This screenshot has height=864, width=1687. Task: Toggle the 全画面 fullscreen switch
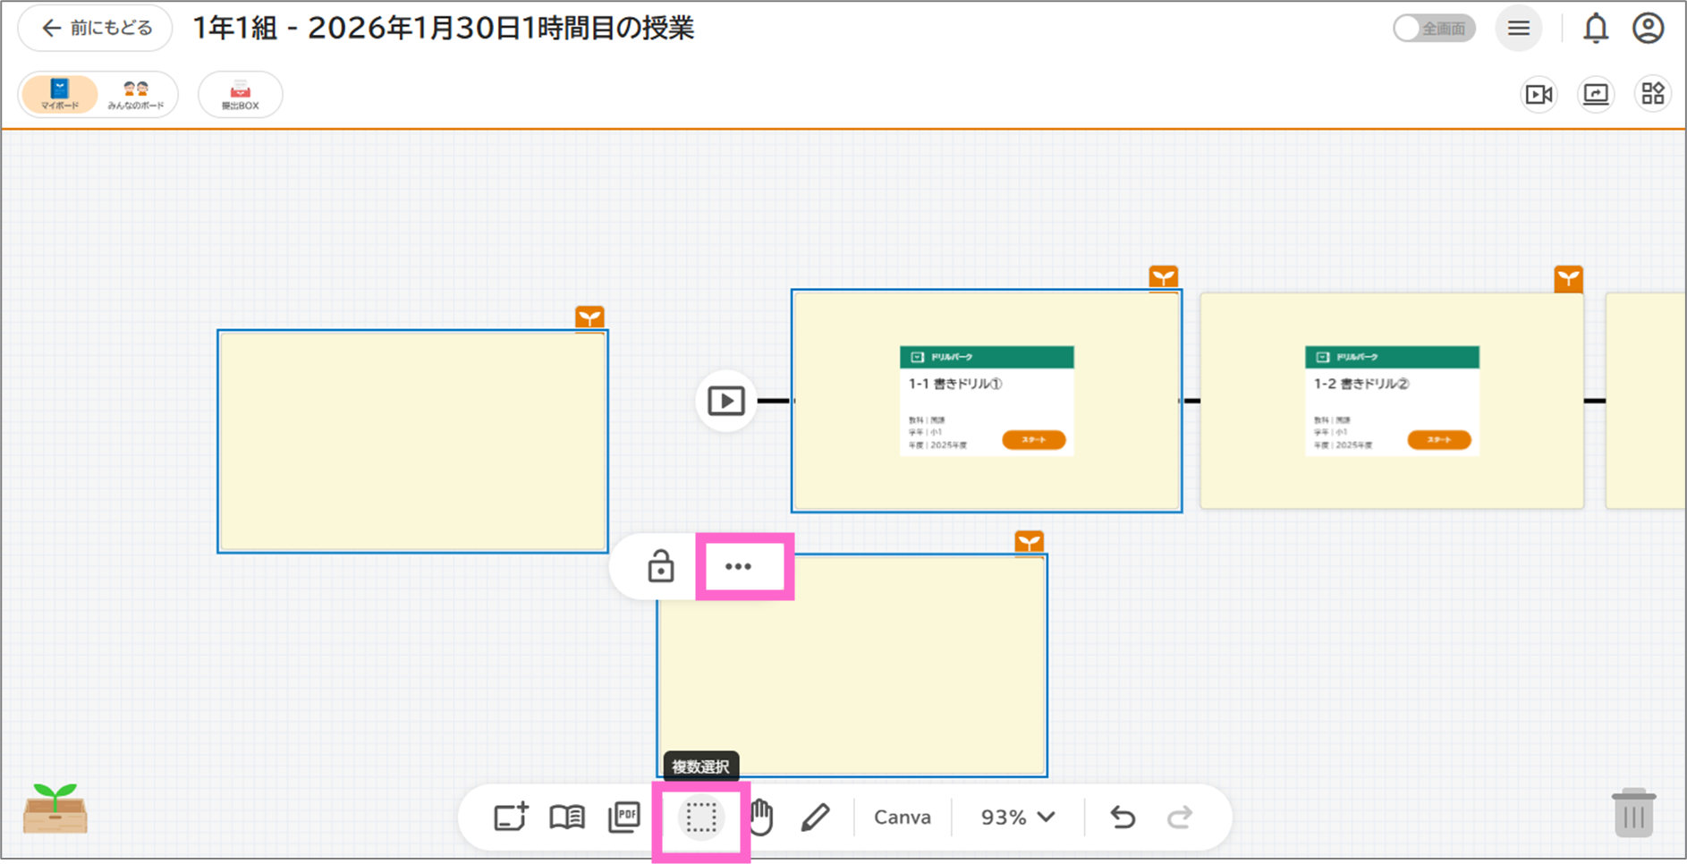[x=1433, y=29]
